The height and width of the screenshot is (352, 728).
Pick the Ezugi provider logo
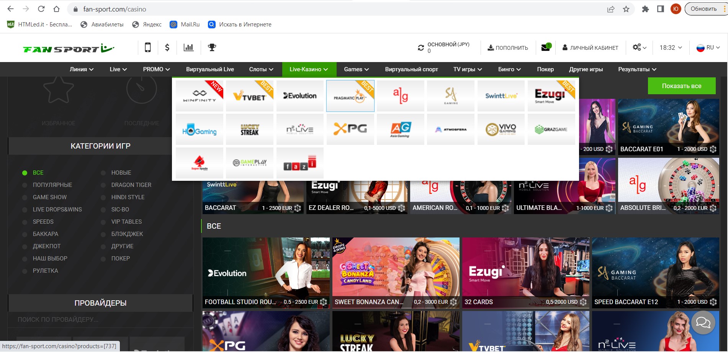[551, 96]
